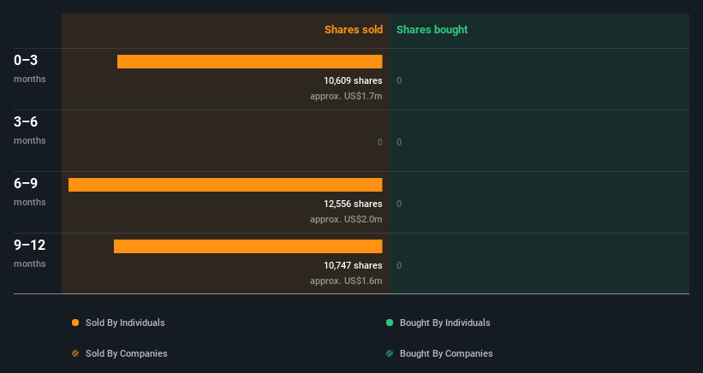Click the 3–6 months row label
Image resolution: width=703 pixels, height=373 pixels.
[x=30, y=130]
